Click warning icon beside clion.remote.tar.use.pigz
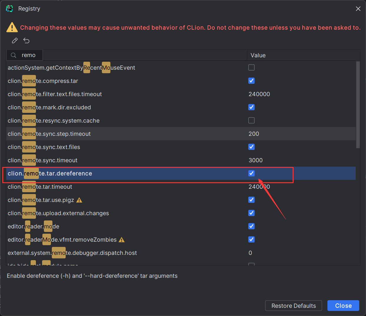Viewport: 366px width, 316px height. (x=79, y=200)
